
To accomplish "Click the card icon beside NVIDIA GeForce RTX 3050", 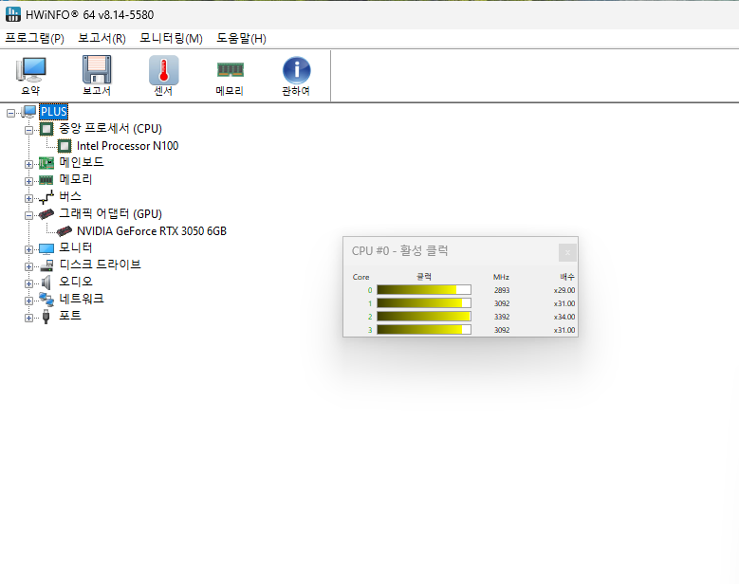I will (x=65, y=230).
